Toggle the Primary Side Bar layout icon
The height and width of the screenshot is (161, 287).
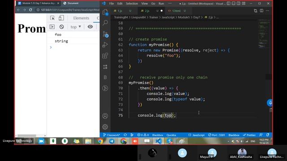click(228, 3)
